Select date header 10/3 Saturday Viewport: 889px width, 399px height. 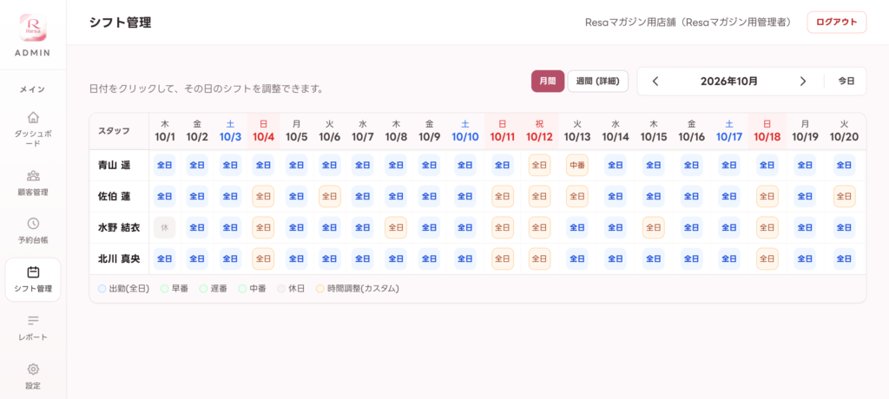click(x=231, y=130)
